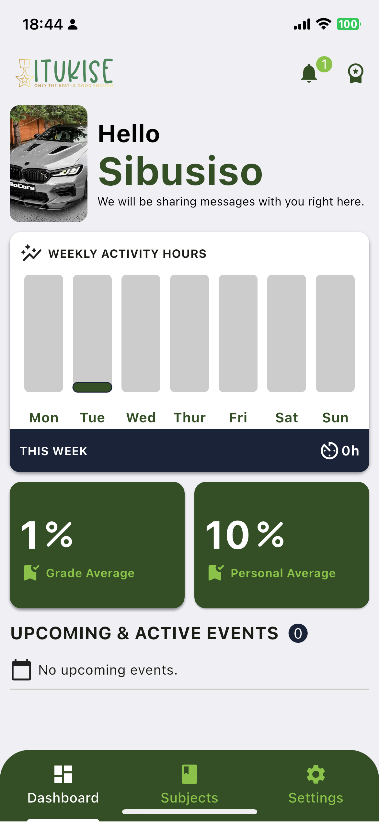Tap the Itukise logo
379x822 pixels.
click(x=65, y=73)
